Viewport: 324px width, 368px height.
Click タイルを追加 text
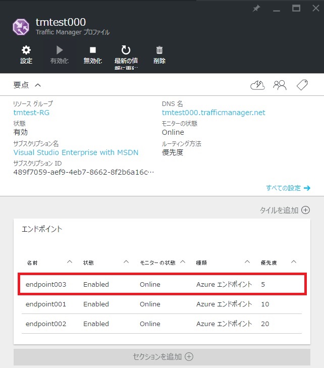pos(279,210)
